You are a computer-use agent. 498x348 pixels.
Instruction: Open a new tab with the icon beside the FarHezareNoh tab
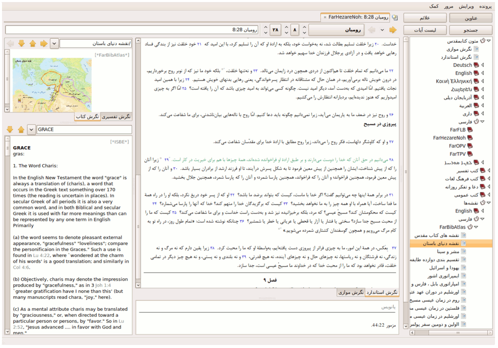point(395,18)
